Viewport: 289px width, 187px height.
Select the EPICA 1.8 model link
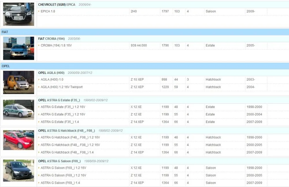[48, 11]
